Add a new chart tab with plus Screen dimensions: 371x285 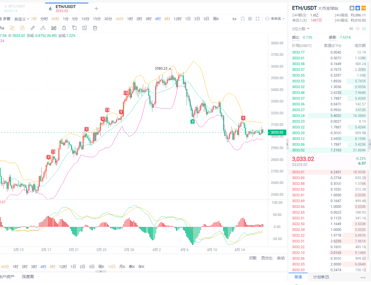coord(96,9)
